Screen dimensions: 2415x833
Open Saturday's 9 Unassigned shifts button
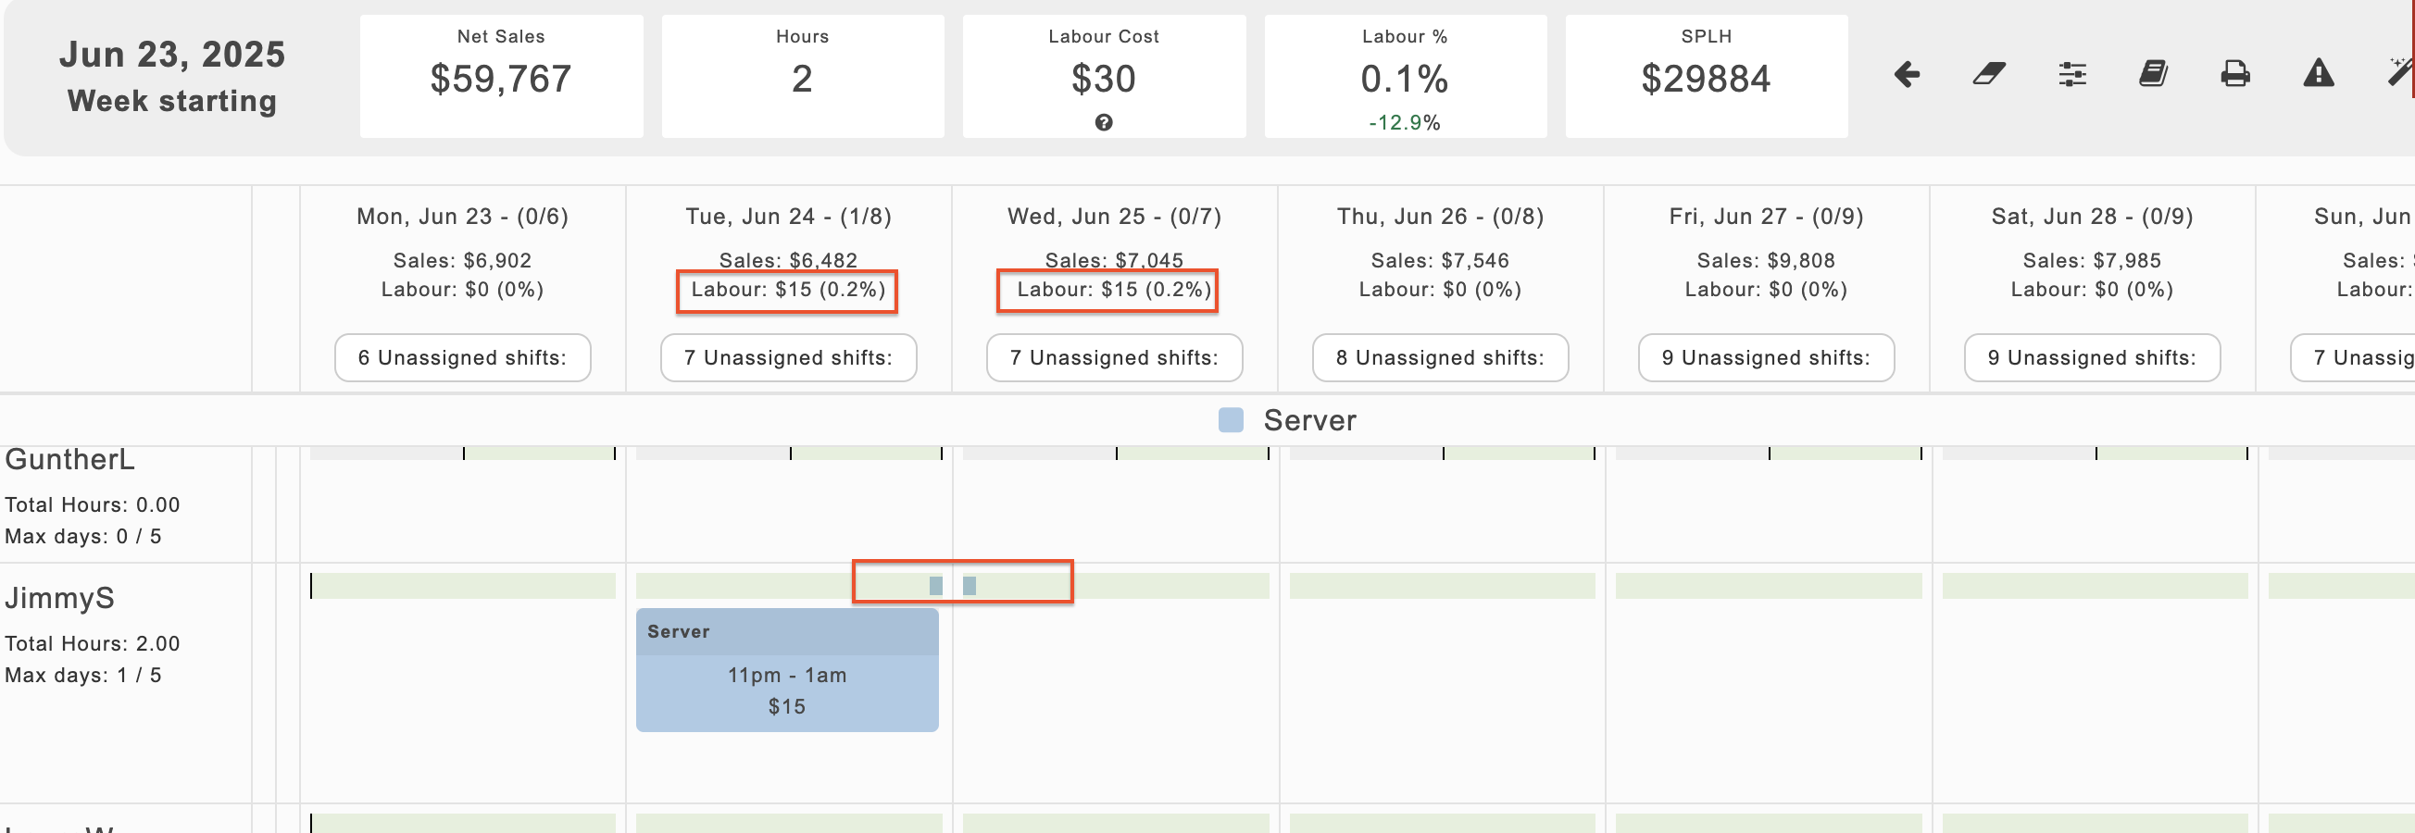(2091, 358)
